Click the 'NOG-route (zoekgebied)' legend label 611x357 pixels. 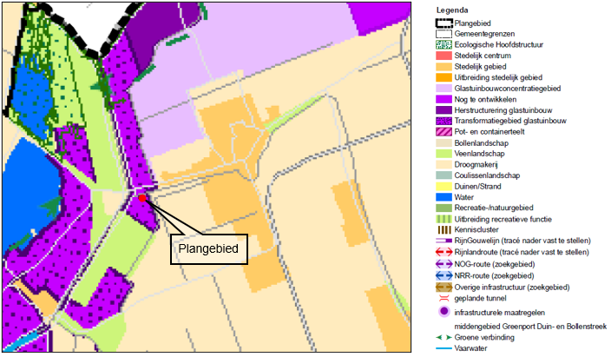(x=495, y=264)
